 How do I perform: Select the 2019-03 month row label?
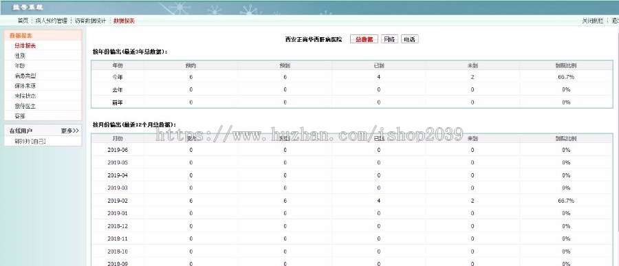(x=118, y=188)
